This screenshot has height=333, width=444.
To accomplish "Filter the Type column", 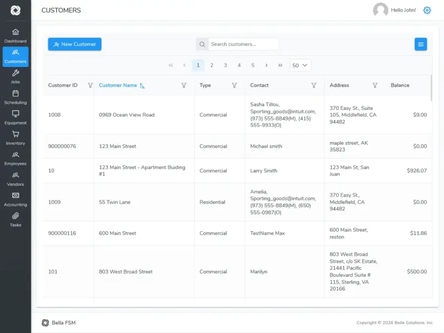I will (234, 85).
